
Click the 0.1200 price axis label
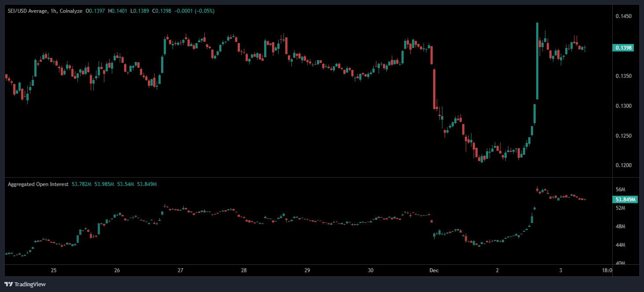click(623, 165)
